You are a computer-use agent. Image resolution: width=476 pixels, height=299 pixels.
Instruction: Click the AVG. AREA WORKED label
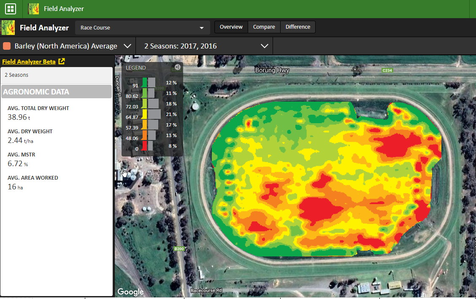(x=33, y=178)
